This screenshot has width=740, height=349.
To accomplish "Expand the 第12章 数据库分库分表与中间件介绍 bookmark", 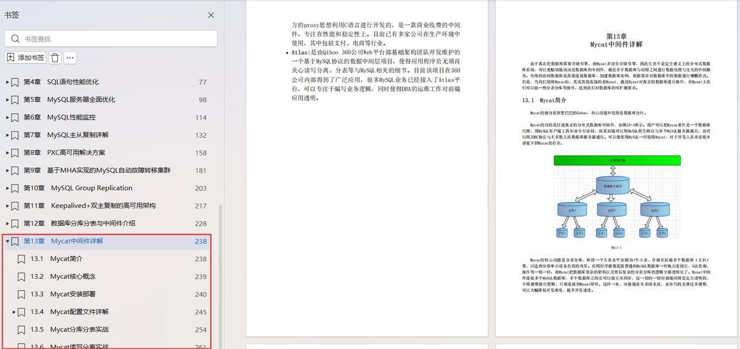I will click(x=8, y=223).
